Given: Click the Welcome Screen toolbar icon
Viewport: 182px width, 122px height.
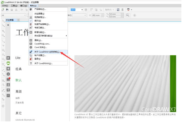Looking at the screenshot, I should [x=118, y=10].
